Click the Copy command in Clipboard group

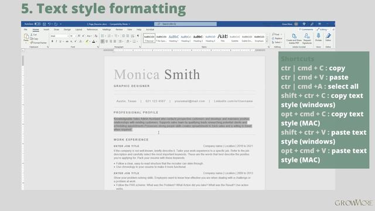pos(34,39)
